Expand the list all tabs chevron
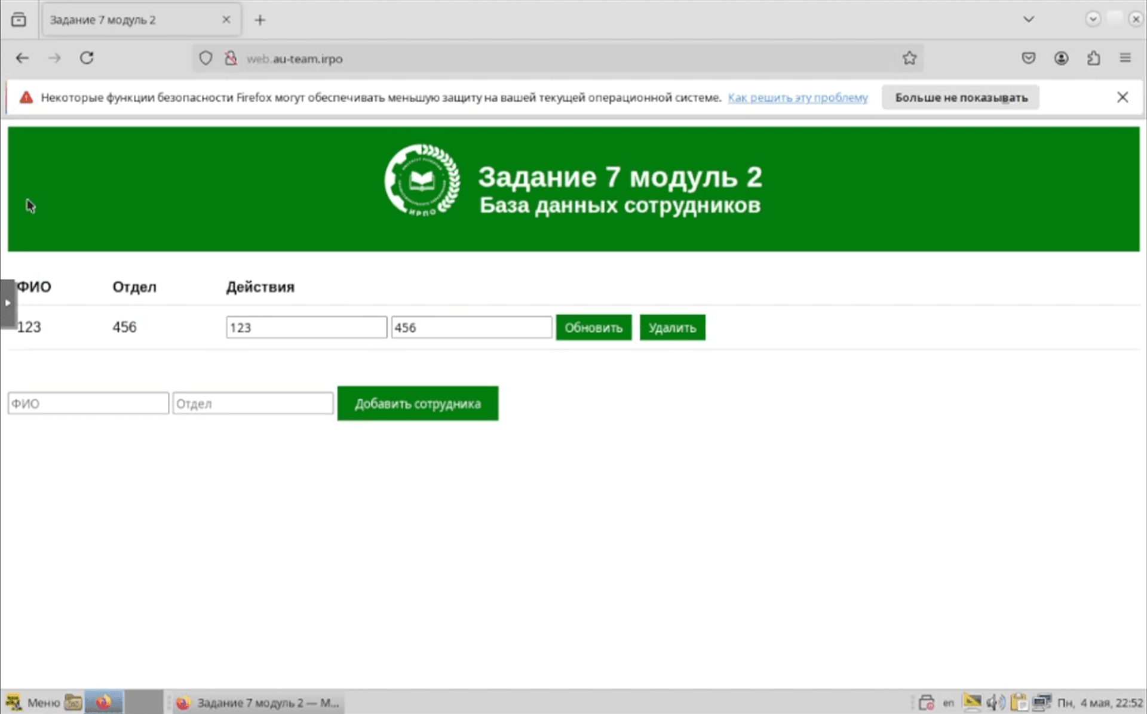 click(1028, 19)
